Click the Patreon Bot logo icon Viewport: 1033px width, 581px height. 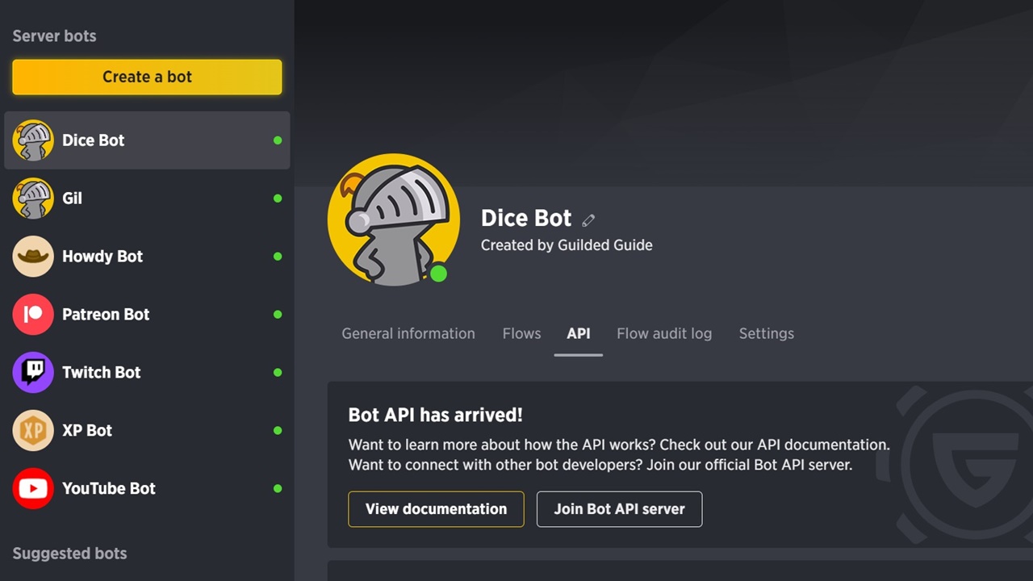tap(33, 315)
